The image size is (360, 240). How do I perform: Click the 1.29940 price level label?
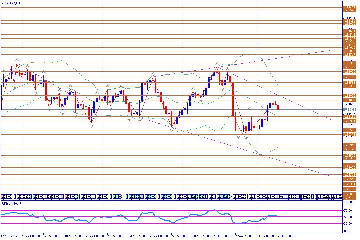tap(350, 145)
